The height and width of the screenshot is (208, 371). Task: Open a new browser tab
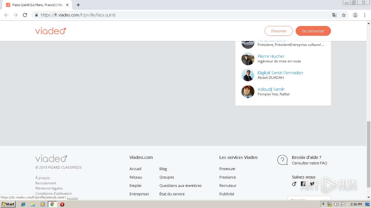(78, 5)
